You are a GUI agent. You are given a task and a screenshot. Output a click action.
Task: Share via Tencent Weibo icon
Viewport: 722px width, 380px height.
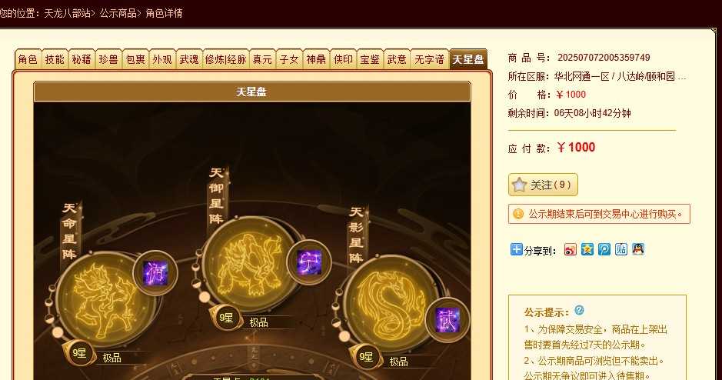[604, 250]
